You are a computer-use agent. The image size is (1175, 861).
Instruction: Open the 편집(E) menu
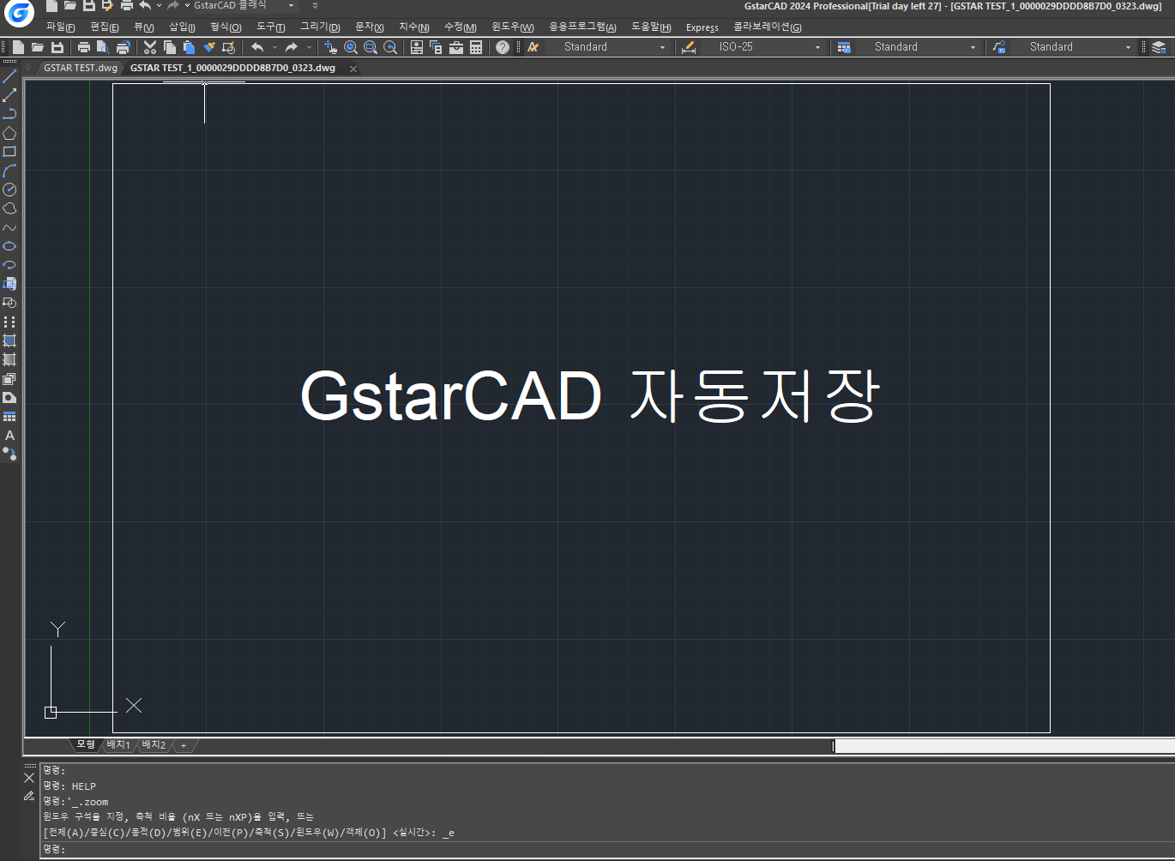pos(105,27)
